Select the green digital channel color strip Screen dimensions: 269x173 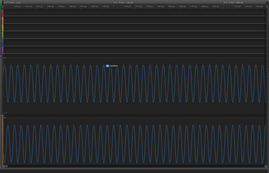3,35
